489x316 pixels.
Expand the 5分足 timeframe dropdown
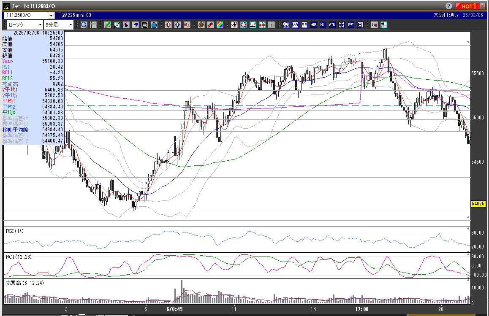click(x=70, y=25)
